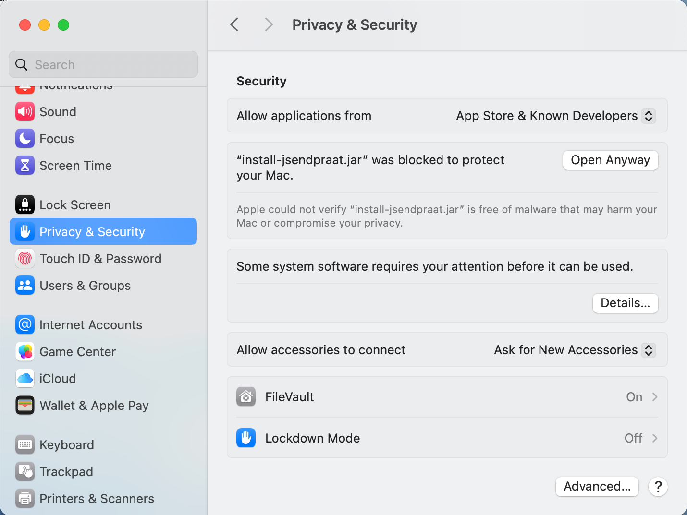Click the Security section heading

(261, 81)
